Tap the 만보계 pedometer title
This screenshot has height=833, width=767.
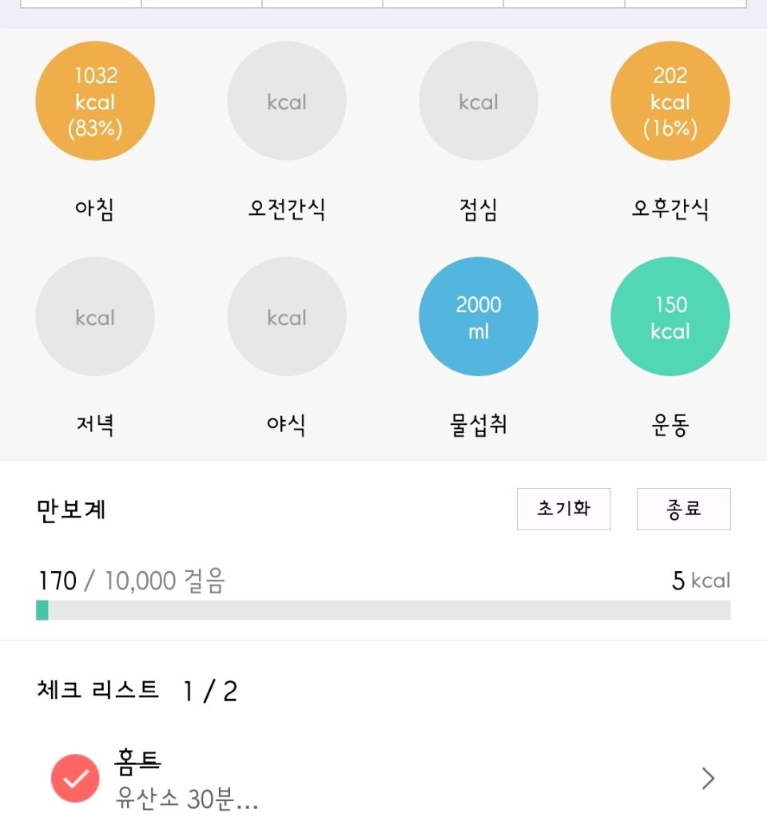click(71, 510)
